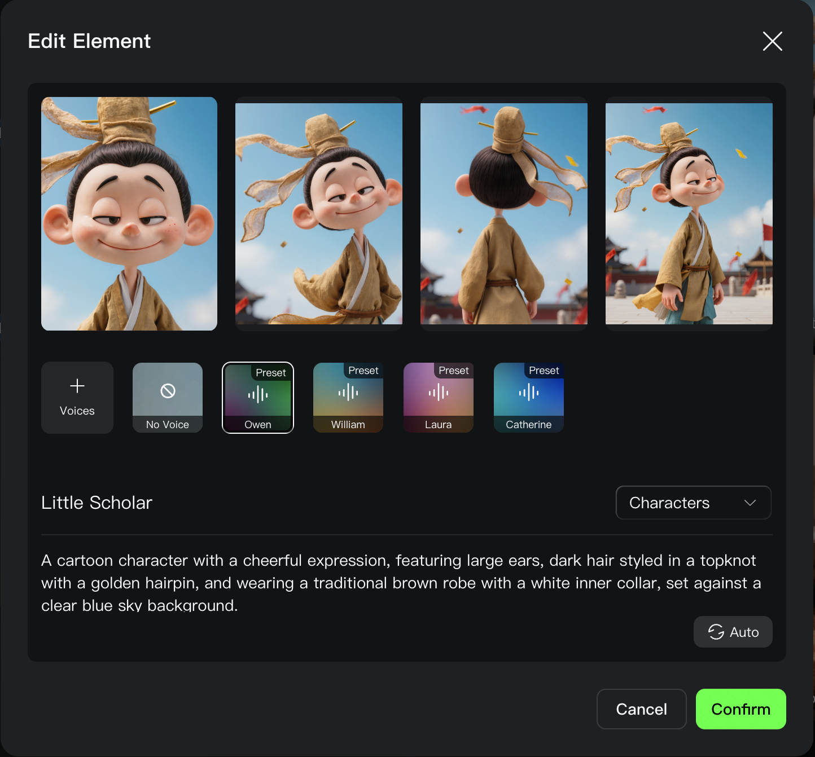Choose Catherine's waveform voice icon
Screen dimensions: 815x757
pyautogui.click(x=529, y=392)
